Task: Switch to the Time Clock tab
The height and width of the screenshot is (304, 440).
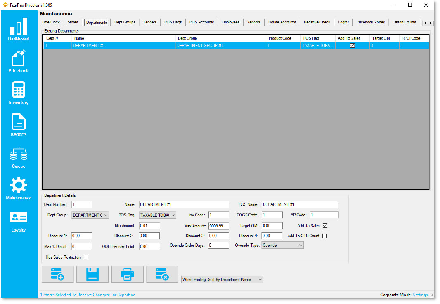Action: pos(51,22)
